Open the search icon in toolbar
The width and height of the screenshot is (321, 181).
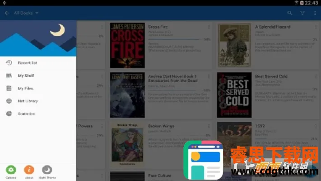click(290, 13)
